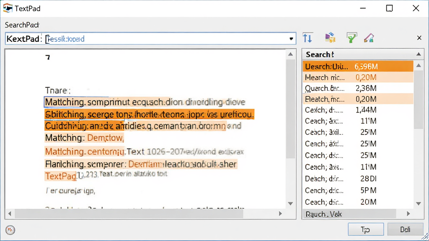Click the TextPad app logo icon
Screen dimensions: 429x241
click(8, 8)
